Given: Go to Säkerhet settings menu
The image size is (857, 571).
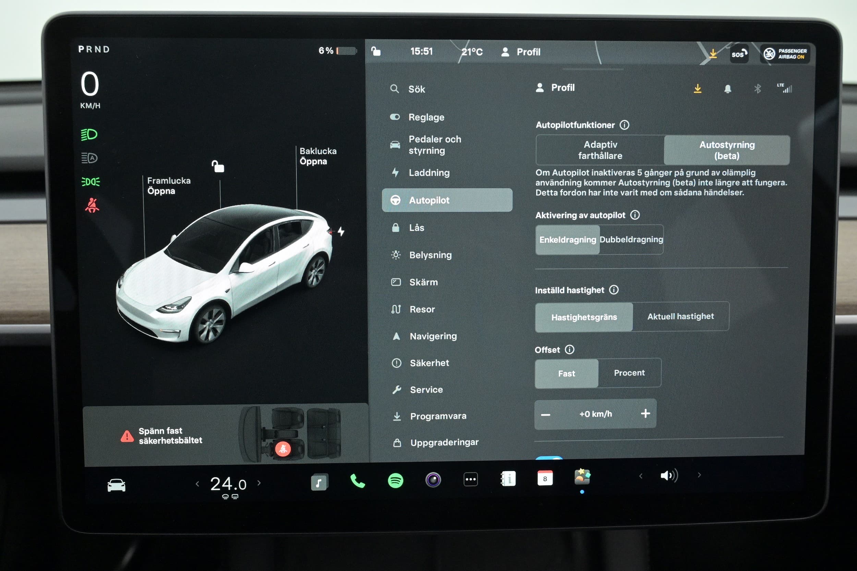Looking at the screenshot, I should 429,363.
